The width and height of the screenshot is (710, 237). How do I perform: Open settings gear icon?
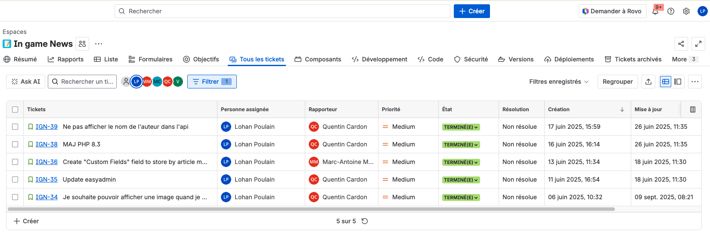[x=686, y=12]
